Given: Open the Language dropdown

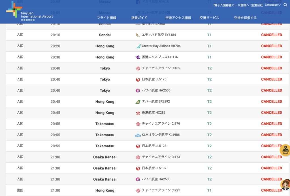Looking at the screenshot, I should (x=273, y=5).
